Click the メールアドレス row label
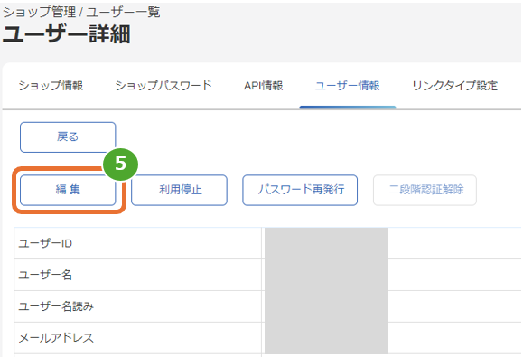The image size is (523, 357). point(56,338)
